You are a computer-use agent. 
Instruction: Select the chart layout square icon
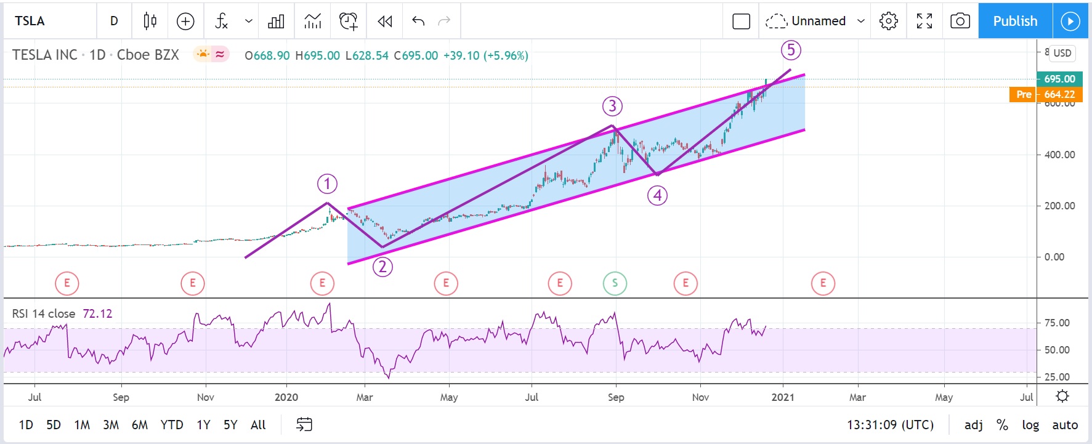click(741, 21)
